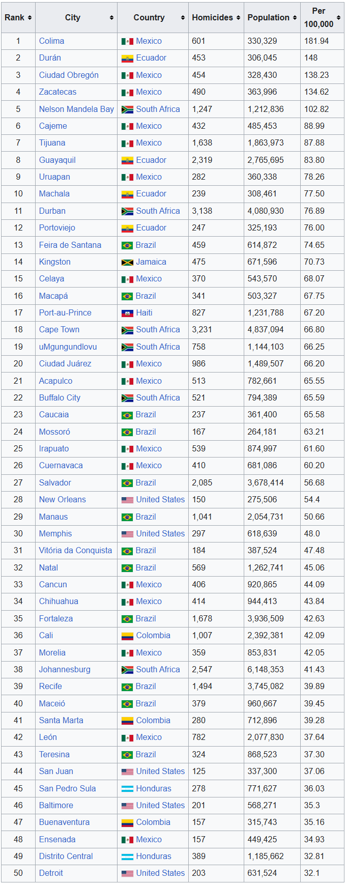
Task: Open South Africa link in Durban row
Action: 158,211
